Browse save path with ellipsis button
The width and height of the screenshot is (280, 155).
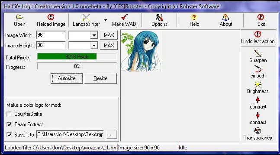(x=112, y=135)
